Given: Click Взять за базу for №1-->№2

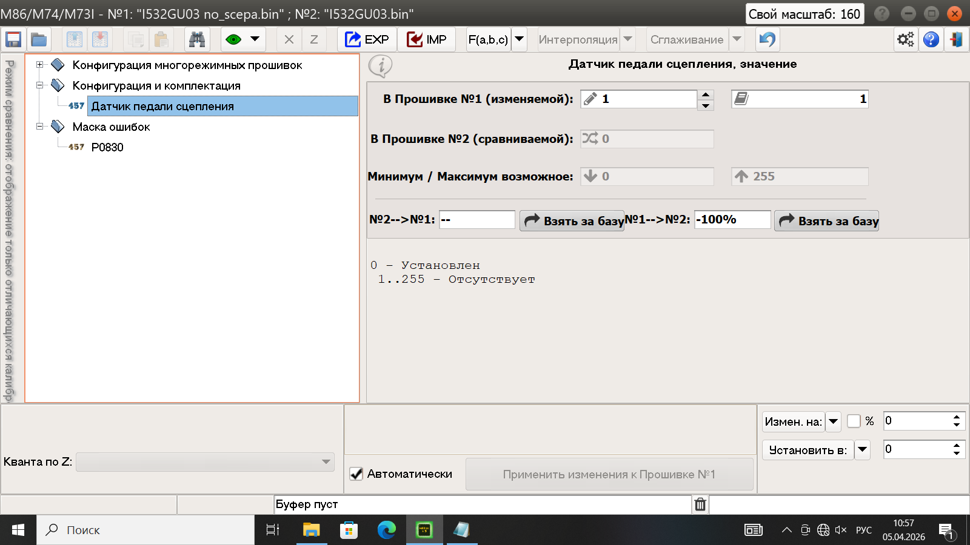Looking at the screenshot, I should pos(827,221).
